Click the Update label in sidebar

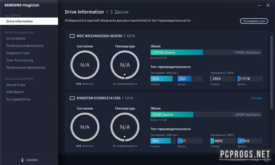32,160
